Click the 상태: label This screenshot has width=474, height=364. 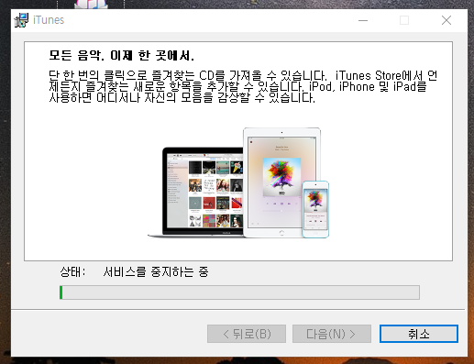click(x=72, y=271)
